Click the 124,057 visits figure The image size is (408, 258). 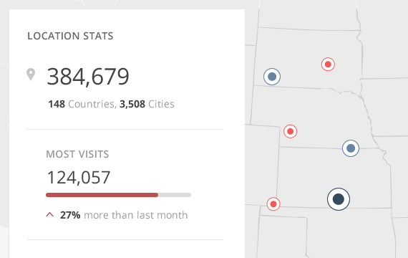(79, 178)
